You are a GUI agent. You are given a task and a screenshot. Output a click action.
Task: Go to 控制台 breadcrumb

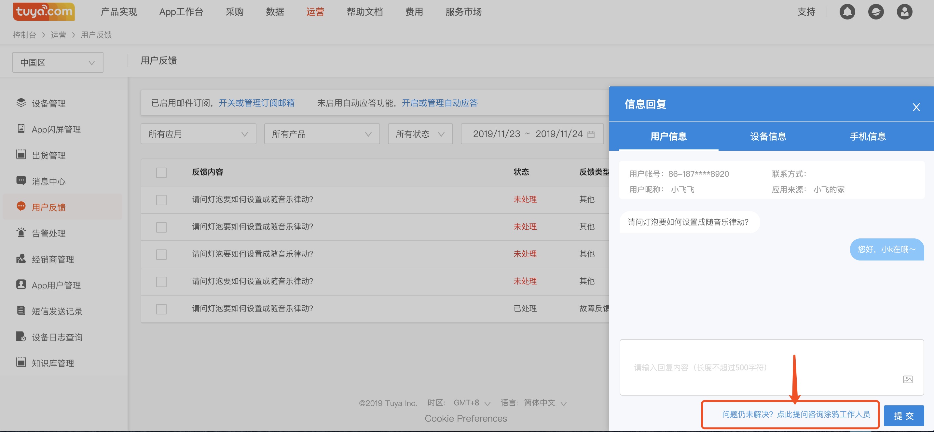(24, 35)
